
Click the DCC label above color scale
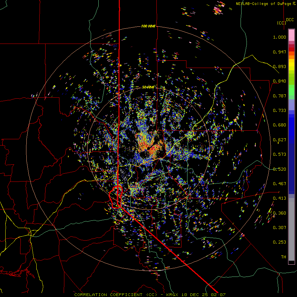pyautogui.click(x=290, y=20)
